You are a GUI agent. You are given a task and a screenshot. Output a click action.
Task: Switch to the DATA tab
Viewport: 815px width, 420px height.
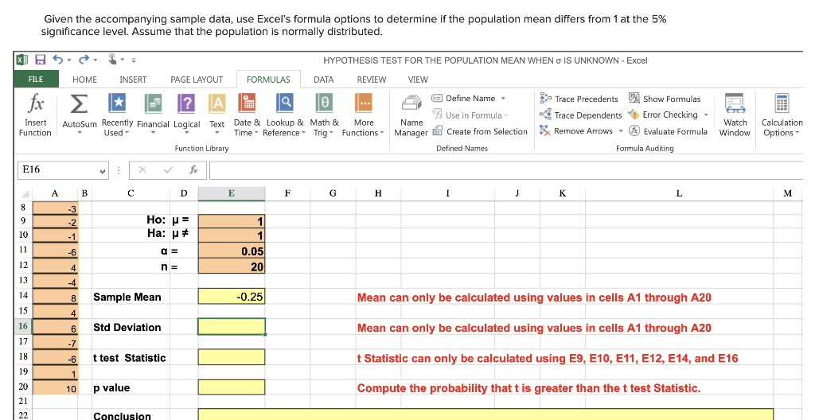tap(323, 80)
